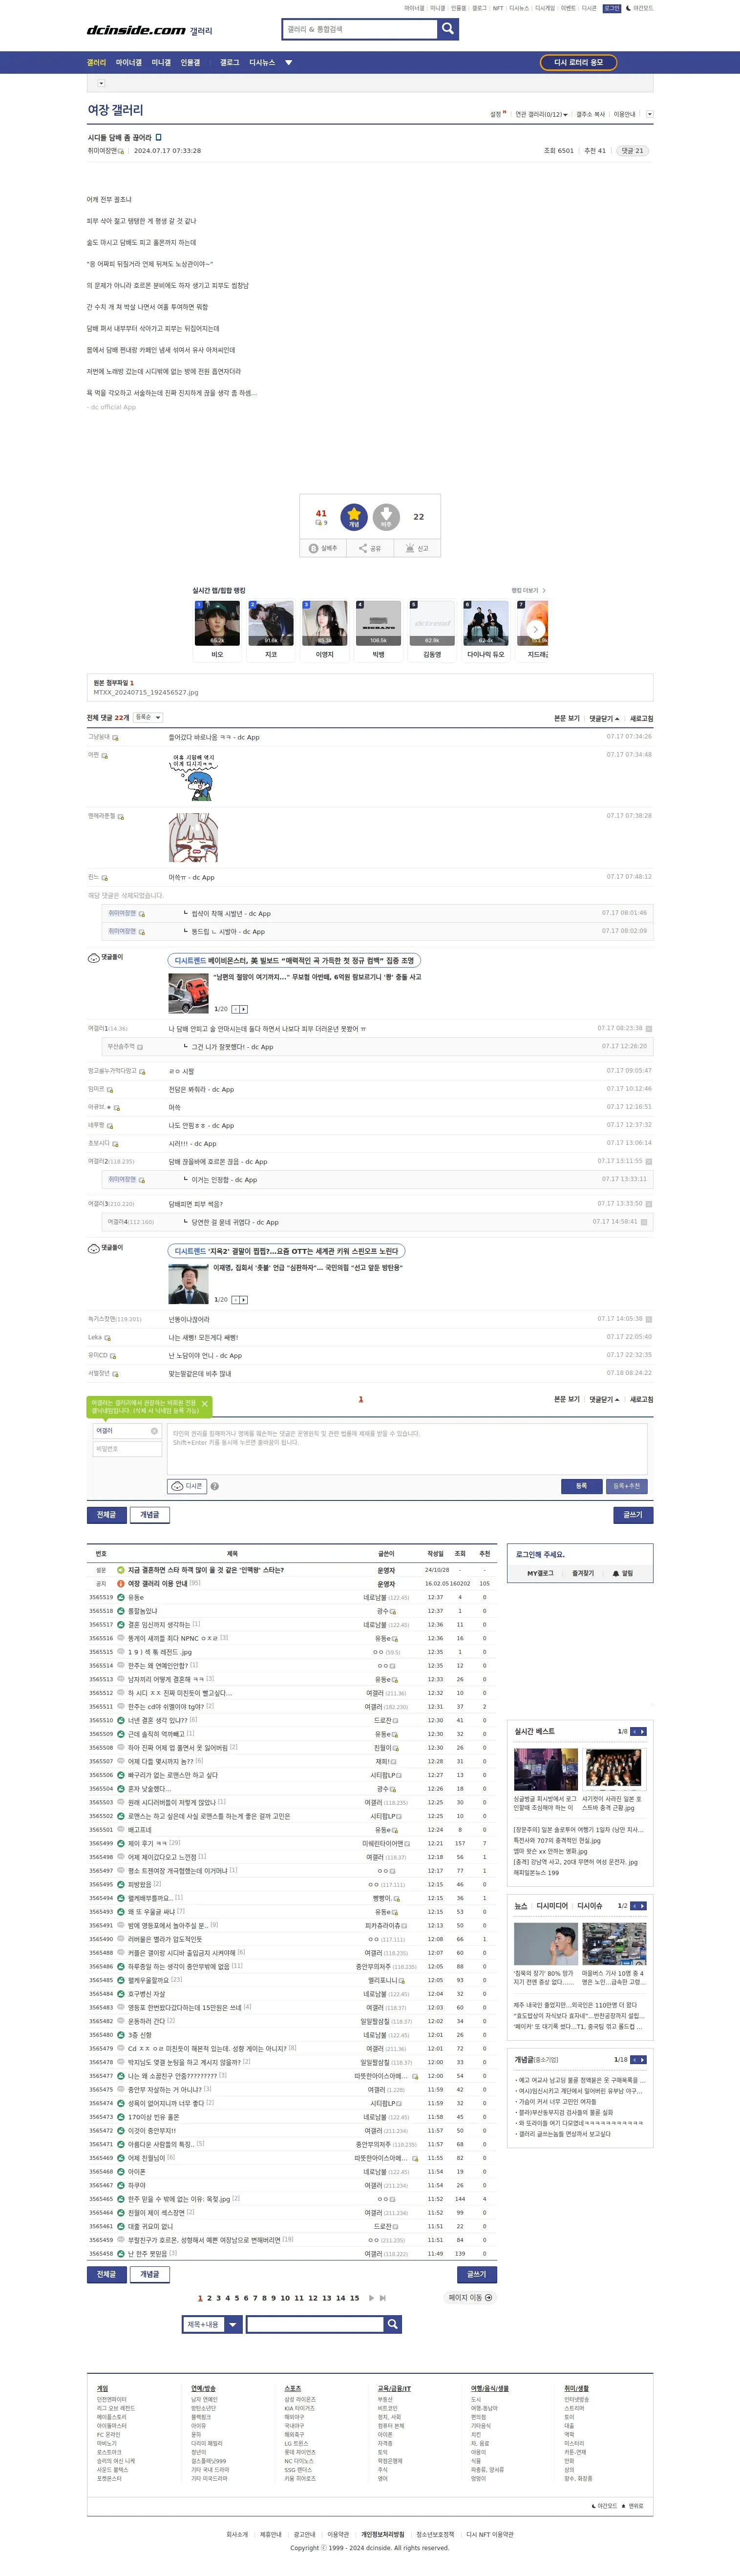Click the search magnifier icon at top

tap(448, 29)
